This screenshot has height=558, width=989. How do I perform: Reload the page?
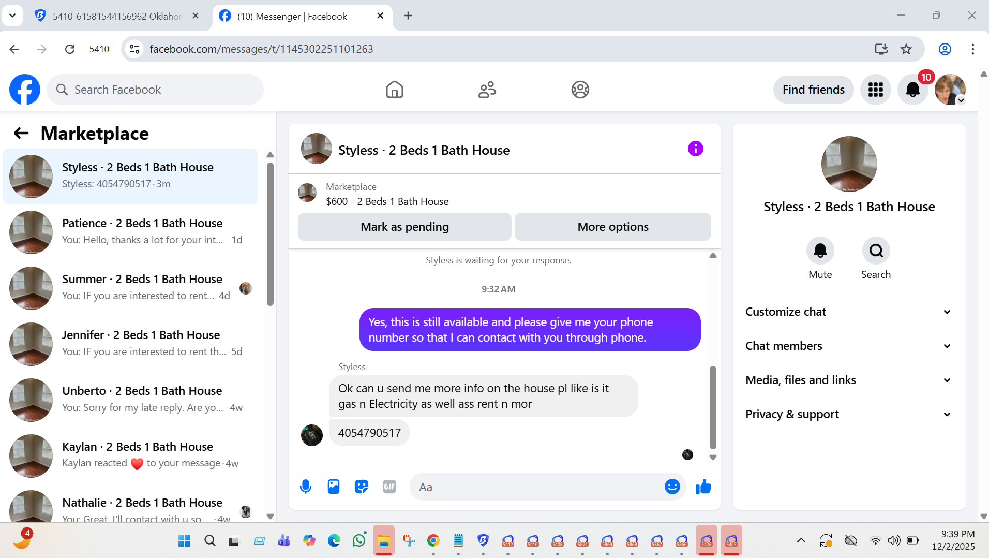[x=70, y=49]
